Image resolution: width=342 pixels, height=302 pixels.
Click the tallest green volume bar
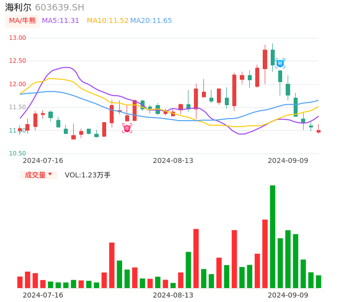click(273, 236)
